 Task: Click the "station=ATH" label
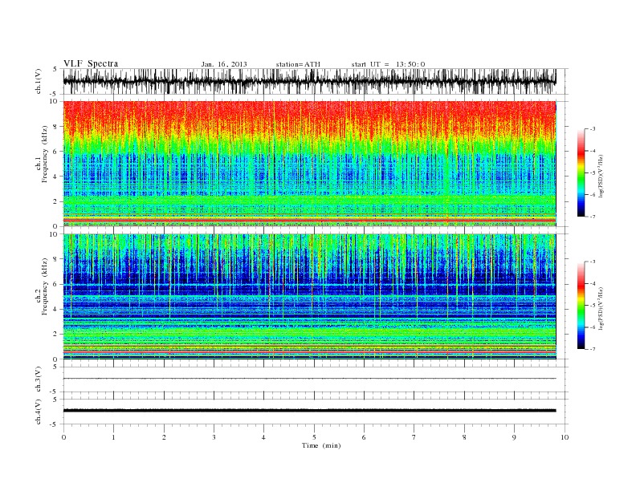click(x=298, y=64)
